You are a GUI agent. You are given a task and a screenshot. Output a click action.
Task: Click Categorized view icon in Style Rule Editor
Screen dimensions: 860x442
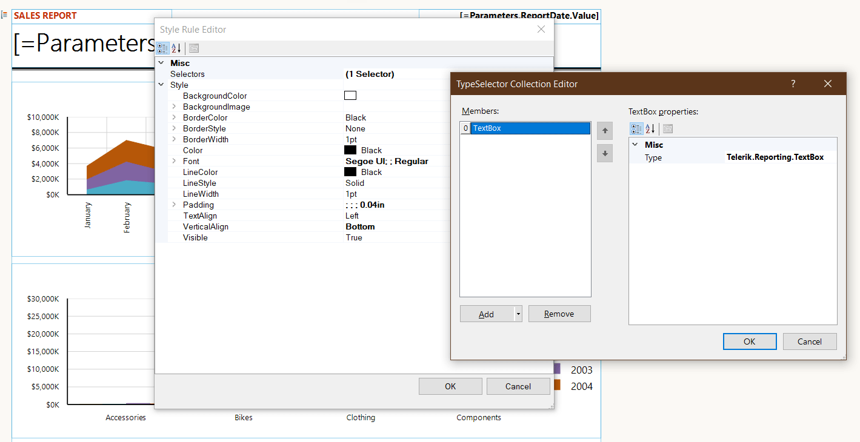(x=163, y=48)
